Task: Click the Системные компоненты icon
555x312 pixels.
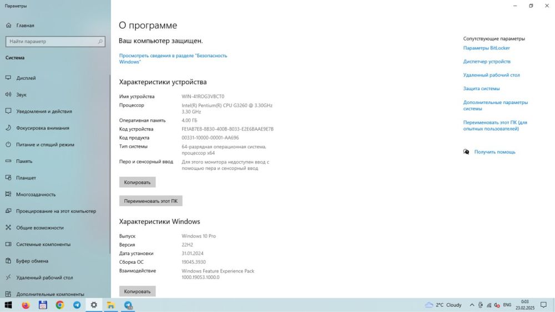Action: [8, 244]
